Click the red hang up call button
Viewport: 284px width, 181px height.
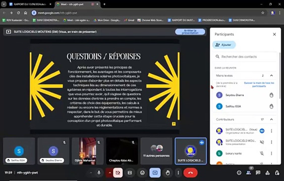(190, 173)
